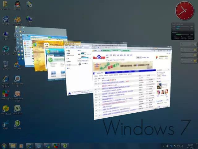Open the 360 software manager desktop icon
This screenshot has width=198, height=149.
click(6, 95)
